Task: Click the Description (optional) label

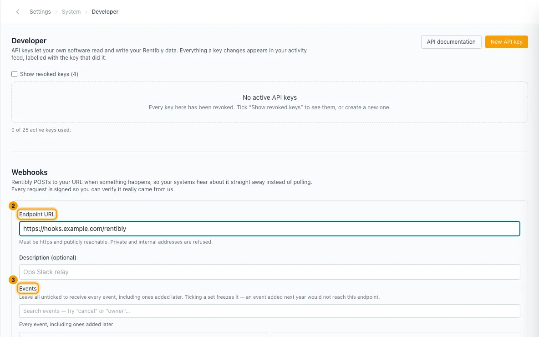Action: (x=48, y=258)
